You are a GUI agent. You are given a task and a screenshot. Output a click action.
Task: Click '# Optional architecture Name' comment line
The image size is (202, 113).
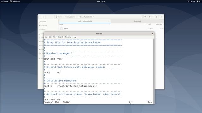pyautogui.click(x=82, y=94)
